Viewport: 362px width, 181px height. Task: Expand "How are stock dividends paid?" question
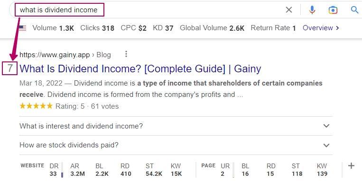(176, 145)
